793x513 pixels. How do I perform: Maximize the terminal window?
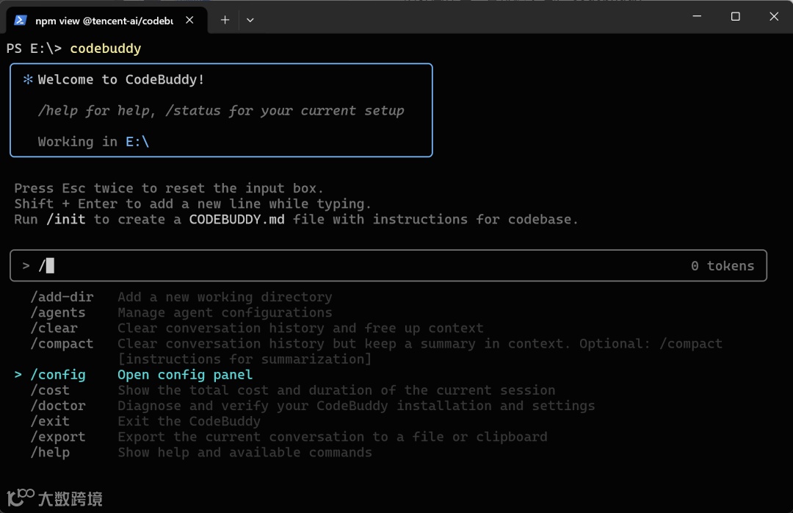735,16
